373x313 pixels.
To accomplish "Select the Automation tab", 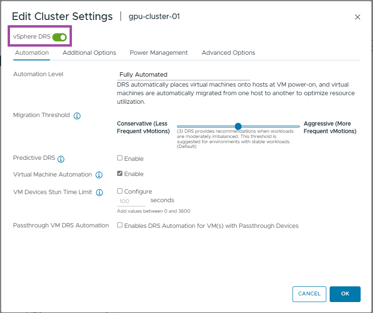I will pyautogui.click(x=32, y=53).
